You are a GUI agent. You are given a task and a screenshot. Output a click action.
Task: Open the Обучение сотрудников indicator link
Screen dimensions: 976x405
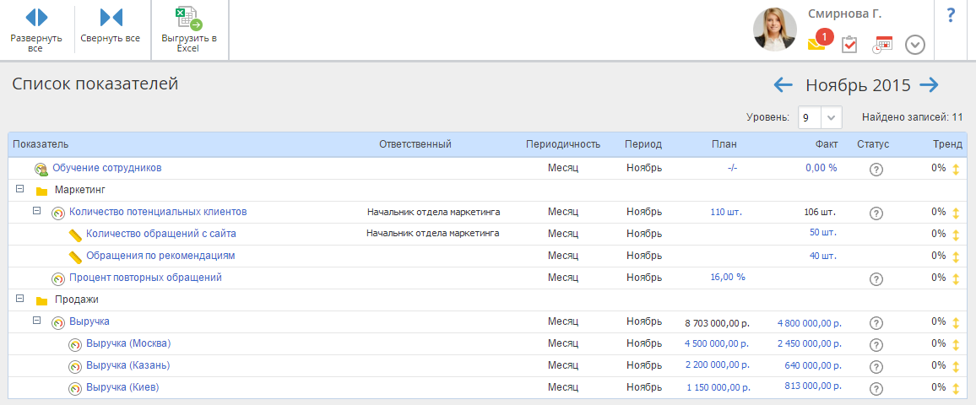106,168
